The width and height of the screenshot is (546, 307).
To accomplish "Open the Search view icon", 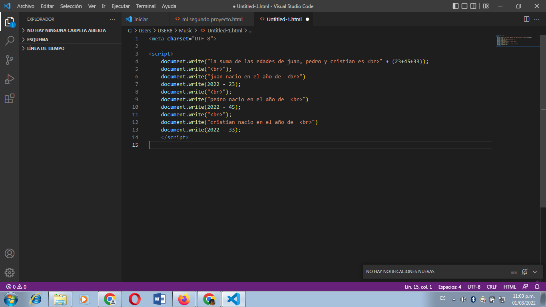I will pyautogui.click(x=10, y=41).
